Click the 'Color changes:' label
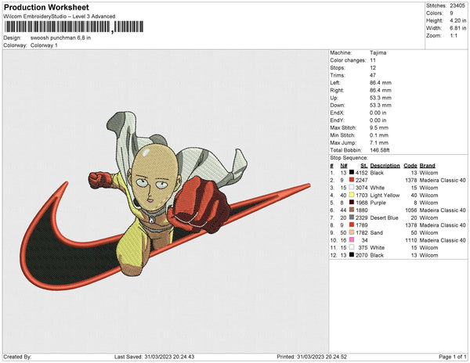The height and width of the screenshot is (363, 470). pos(348,60)
